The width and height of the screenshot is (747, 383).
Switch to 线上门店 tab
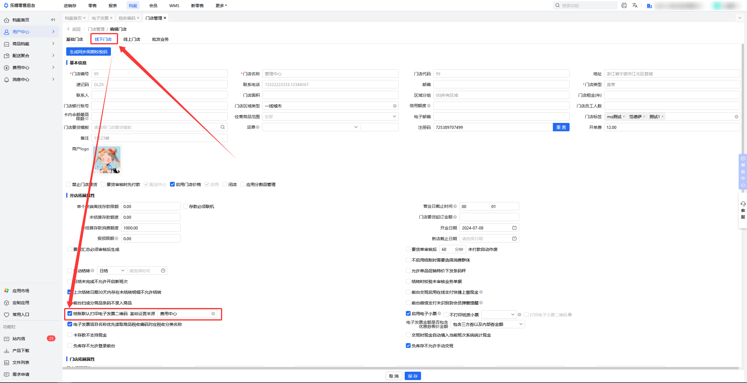click(x=132, y=39)
